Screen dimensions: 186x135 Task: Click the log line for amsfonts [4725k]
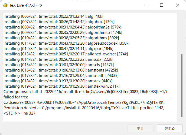pos(61,70)
